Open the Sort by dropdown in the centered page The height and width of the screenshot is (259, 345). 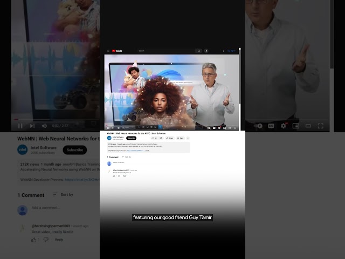pyautogui.click(x=126, y=157)
